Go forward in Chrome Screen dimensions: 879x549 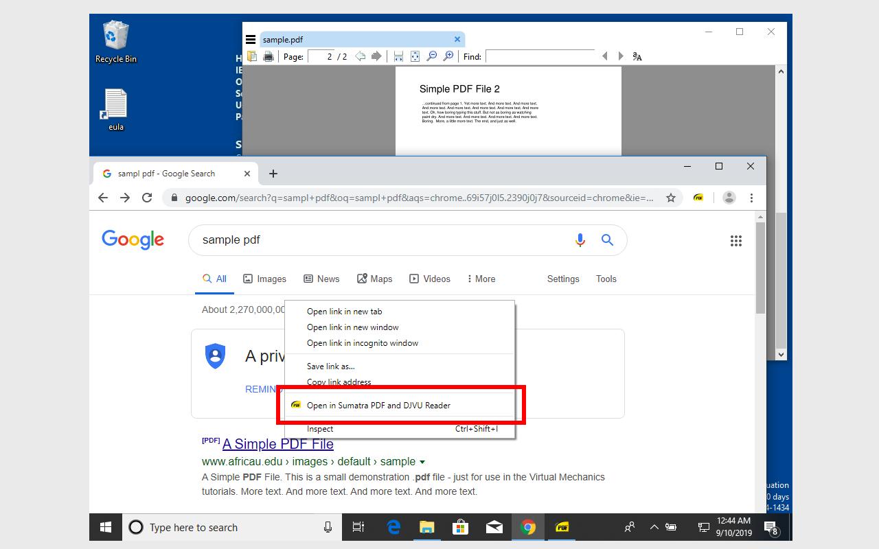click(x=125, y=198)
